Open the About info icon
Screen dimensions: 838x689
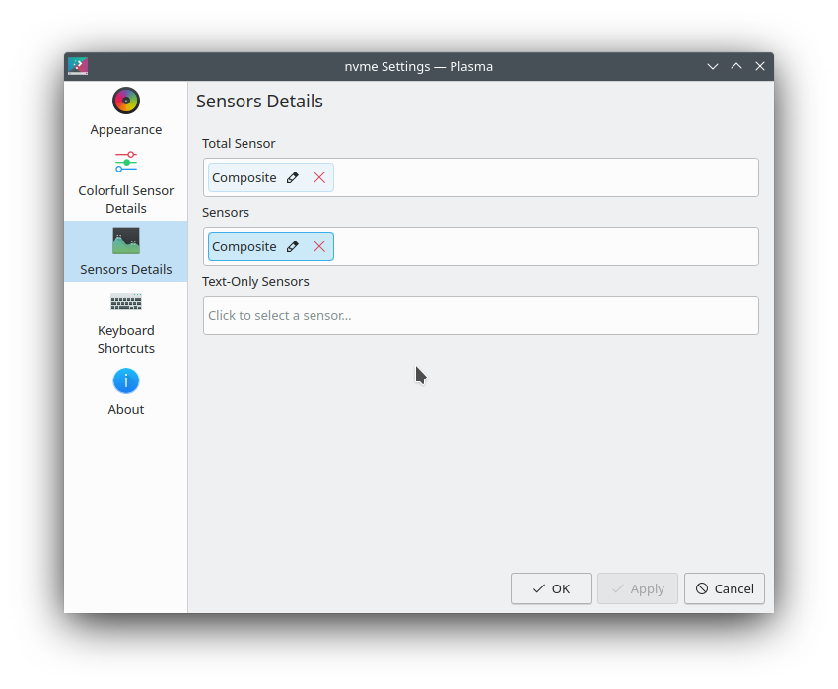(x=126, y=380)
